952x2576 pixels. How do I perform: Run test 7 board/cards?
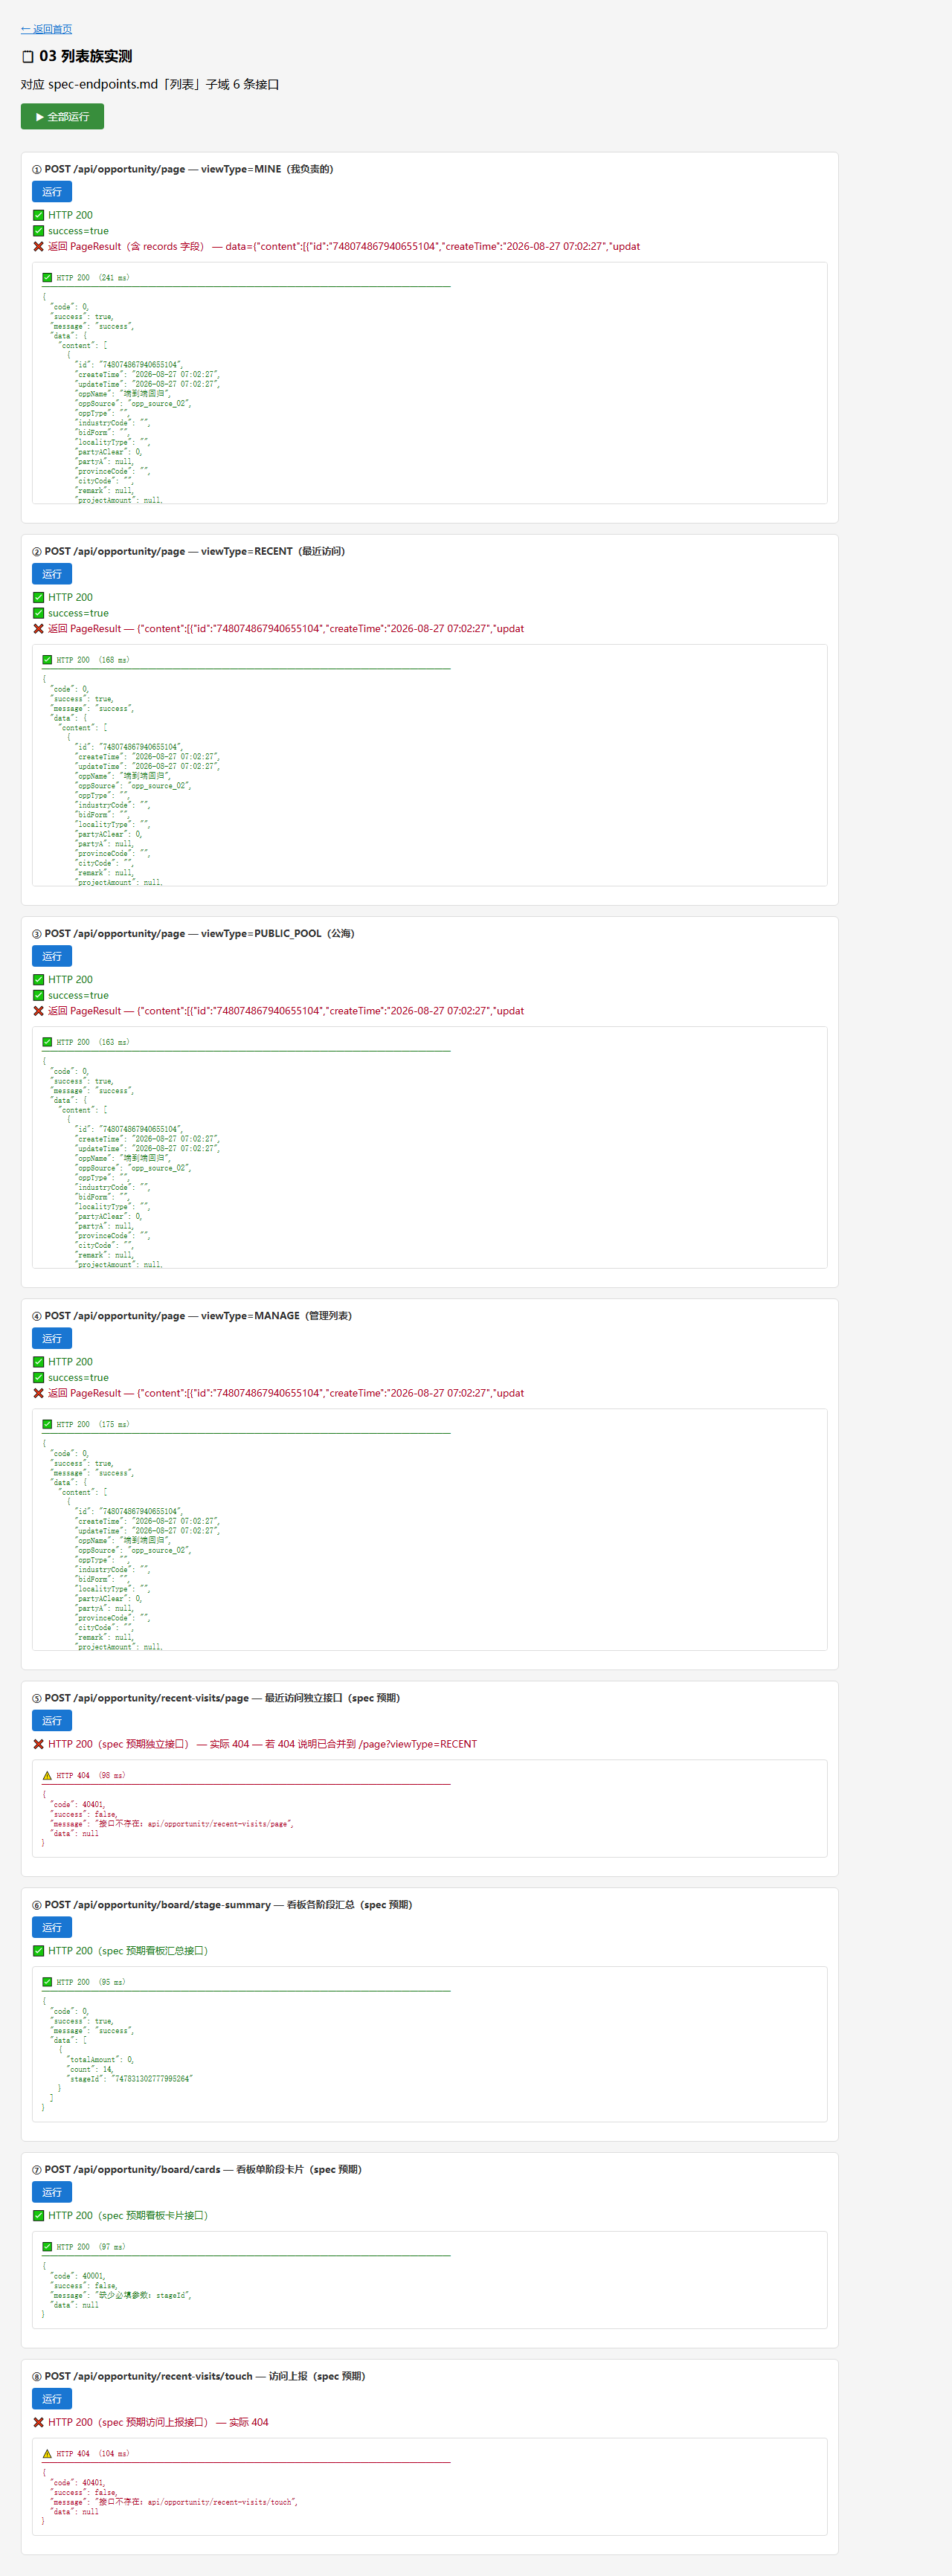[x=52, y=2192]
